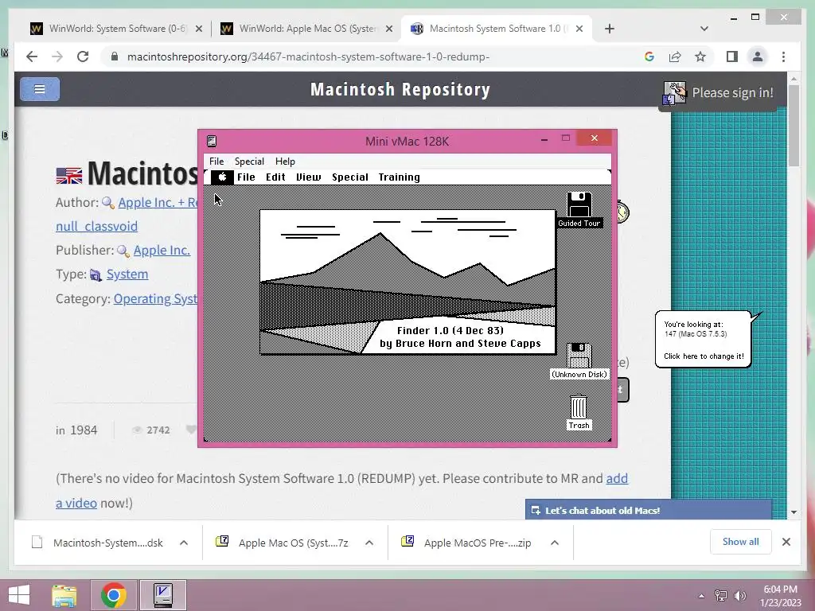Expand options for Macintosh-System dsk download
The height and width of the screenshot is (611, 815).
[x=184, y=543]
